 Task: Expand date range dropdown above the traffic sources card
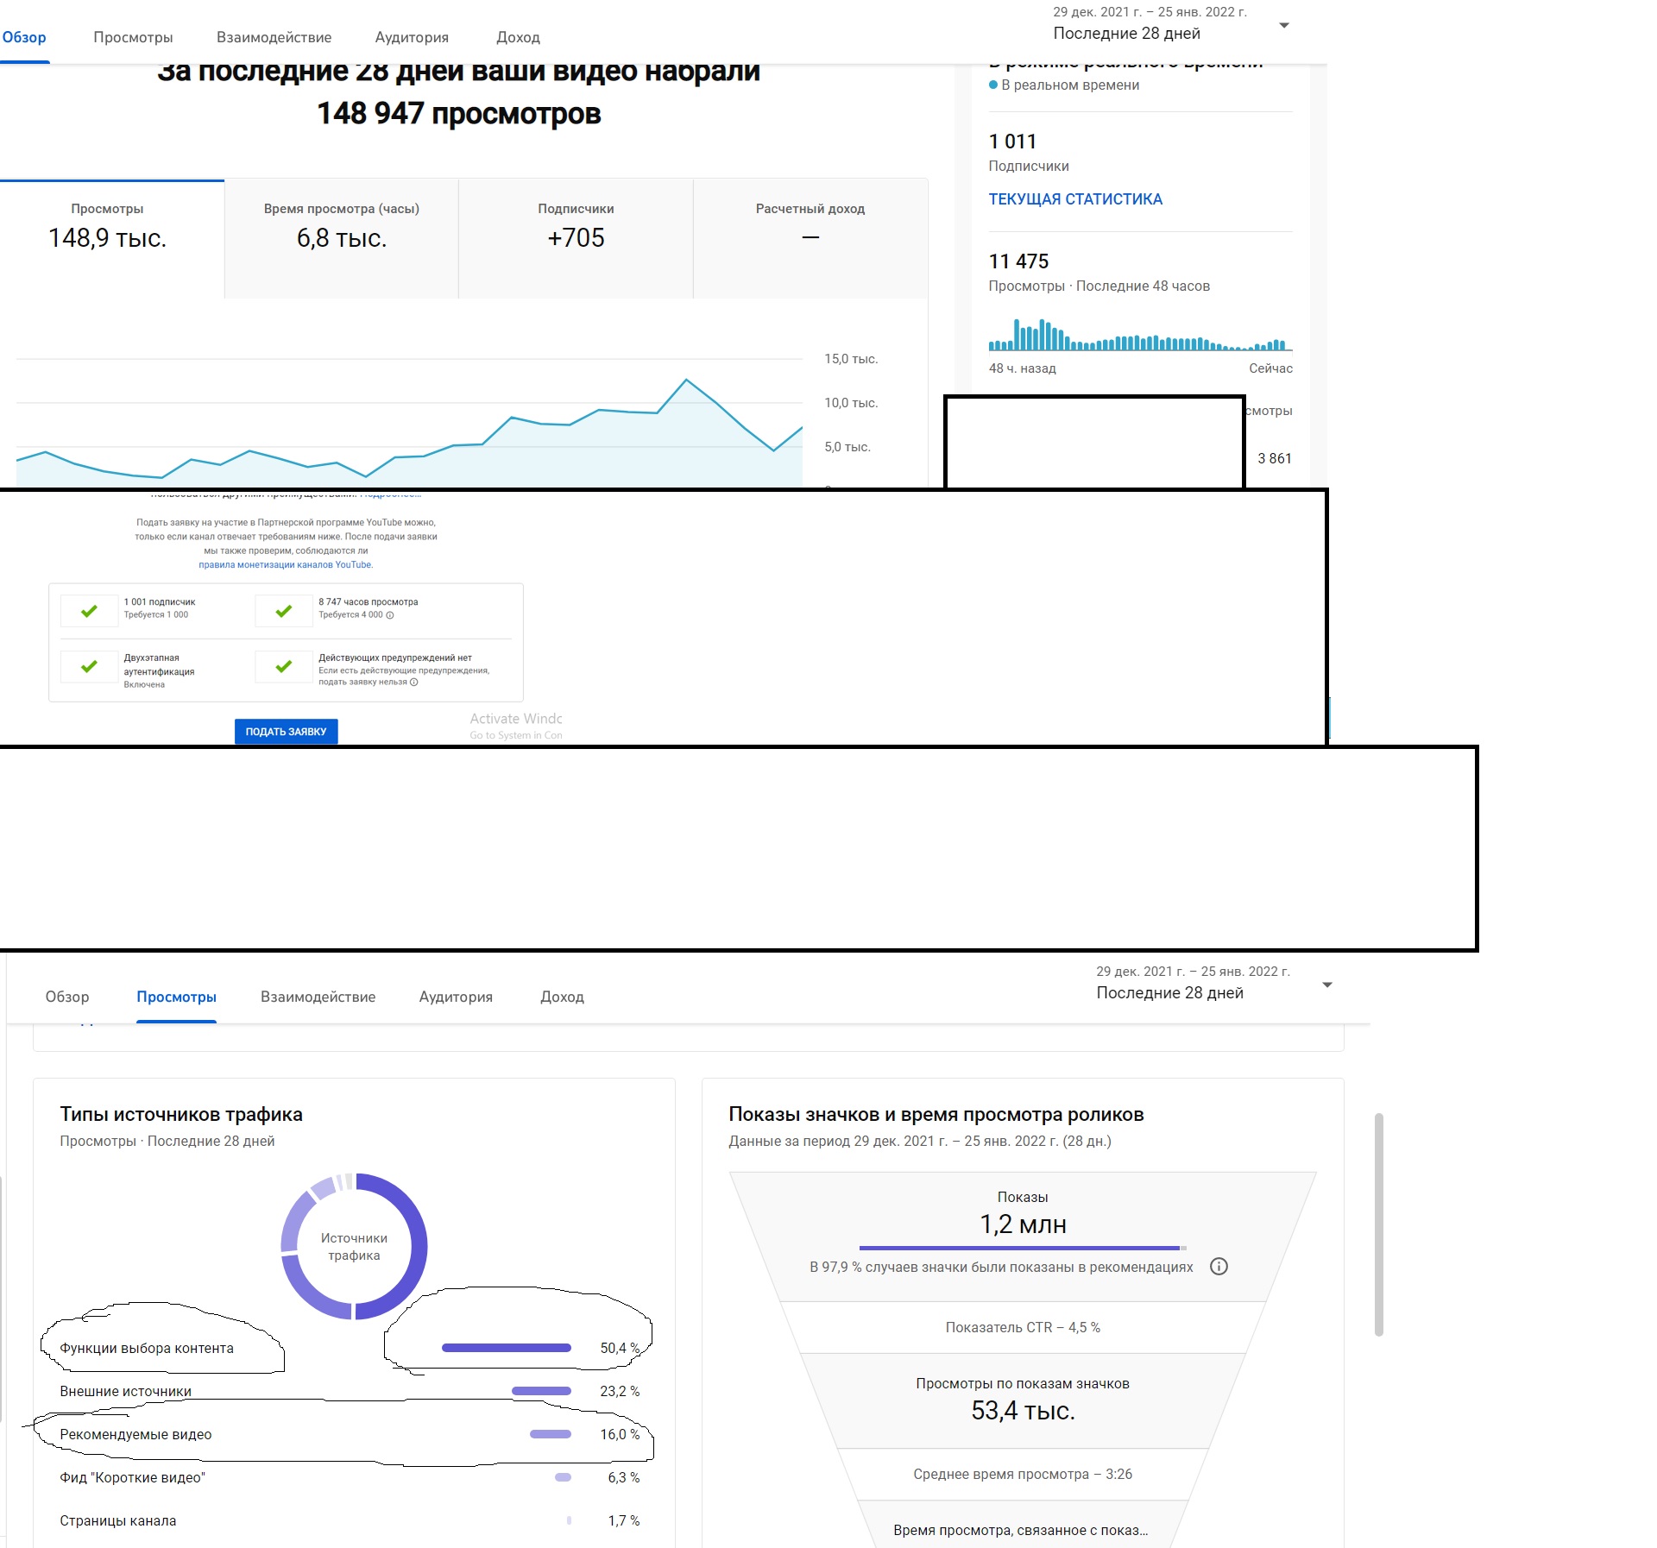(1326, 985)
